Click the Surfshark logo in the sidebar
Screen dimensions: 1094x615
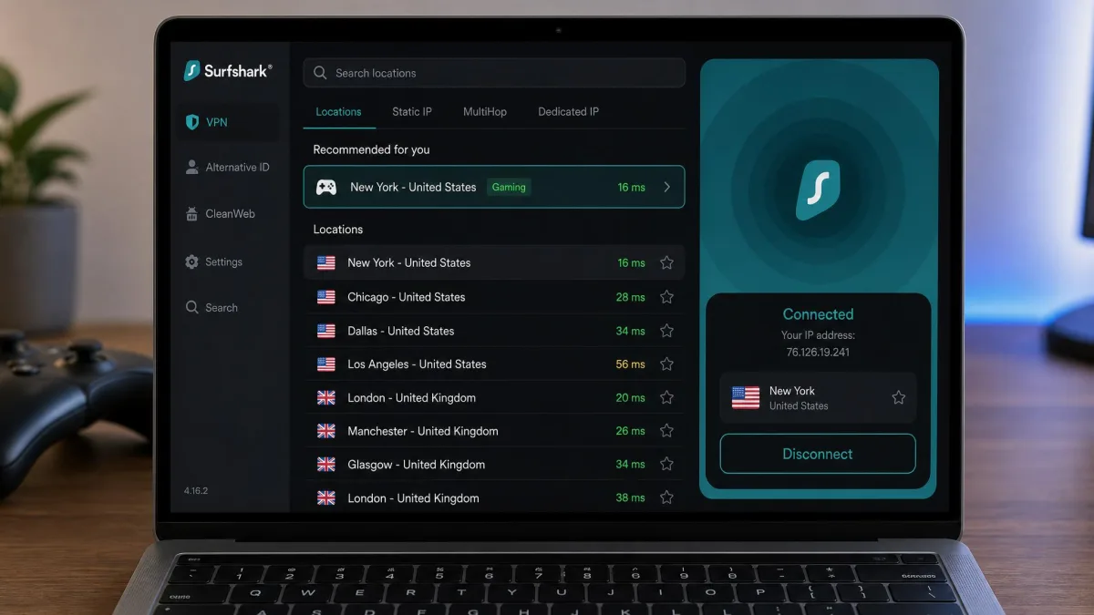(x=228, y=71)
